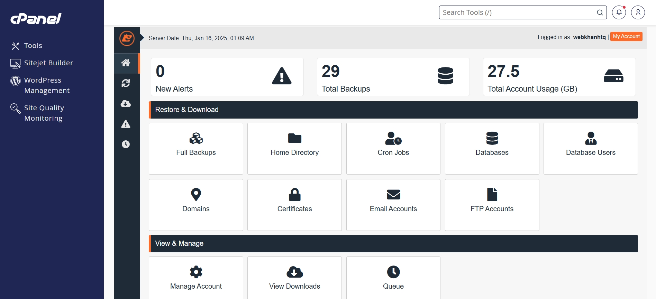The height and width of the screenshot is (299, 656).
Task: Click the notifications bell icon
Action: (x=619, y=12)
